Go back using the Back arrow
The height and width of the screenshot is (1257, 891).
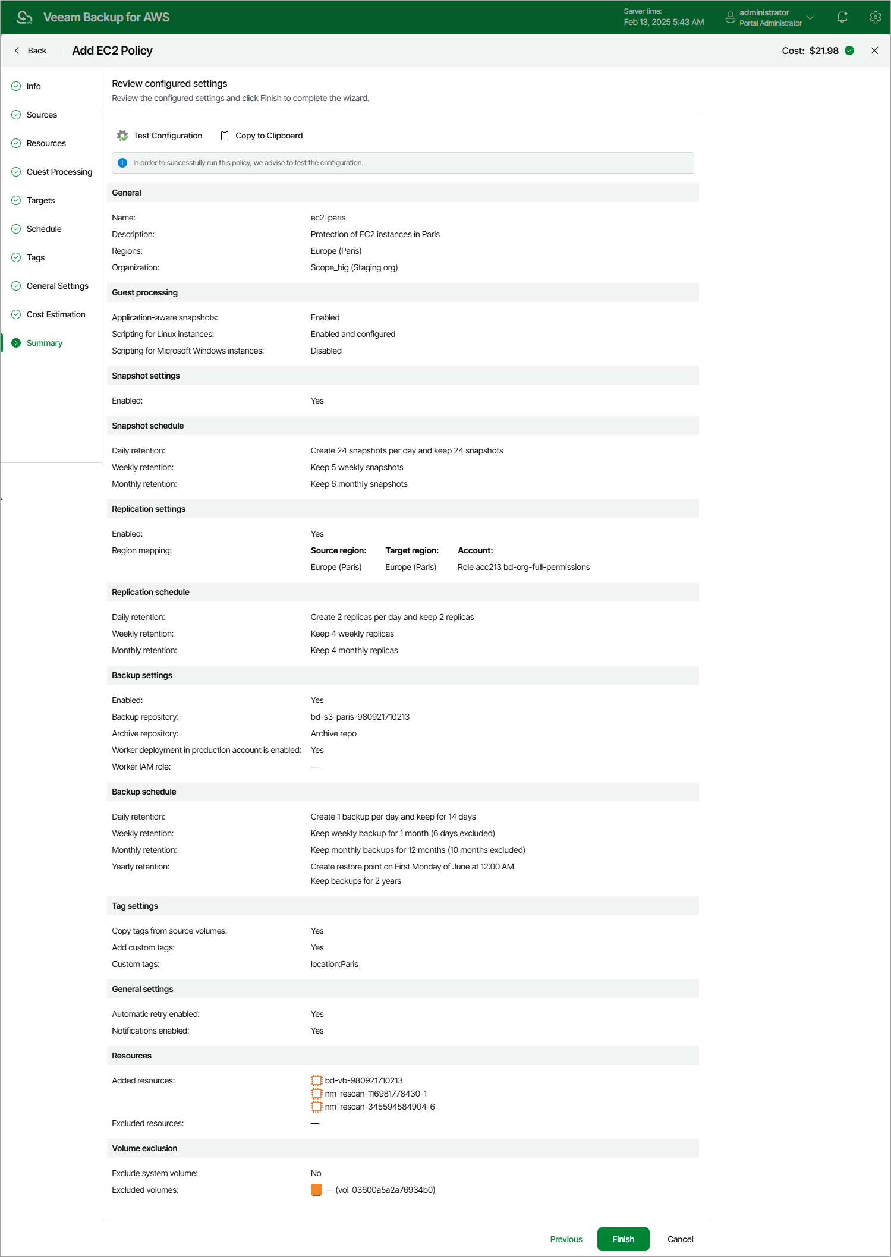click(x=17, y=51)
